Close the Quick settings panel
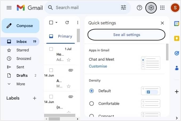The image size is (181, 121). tap(162, 23)
